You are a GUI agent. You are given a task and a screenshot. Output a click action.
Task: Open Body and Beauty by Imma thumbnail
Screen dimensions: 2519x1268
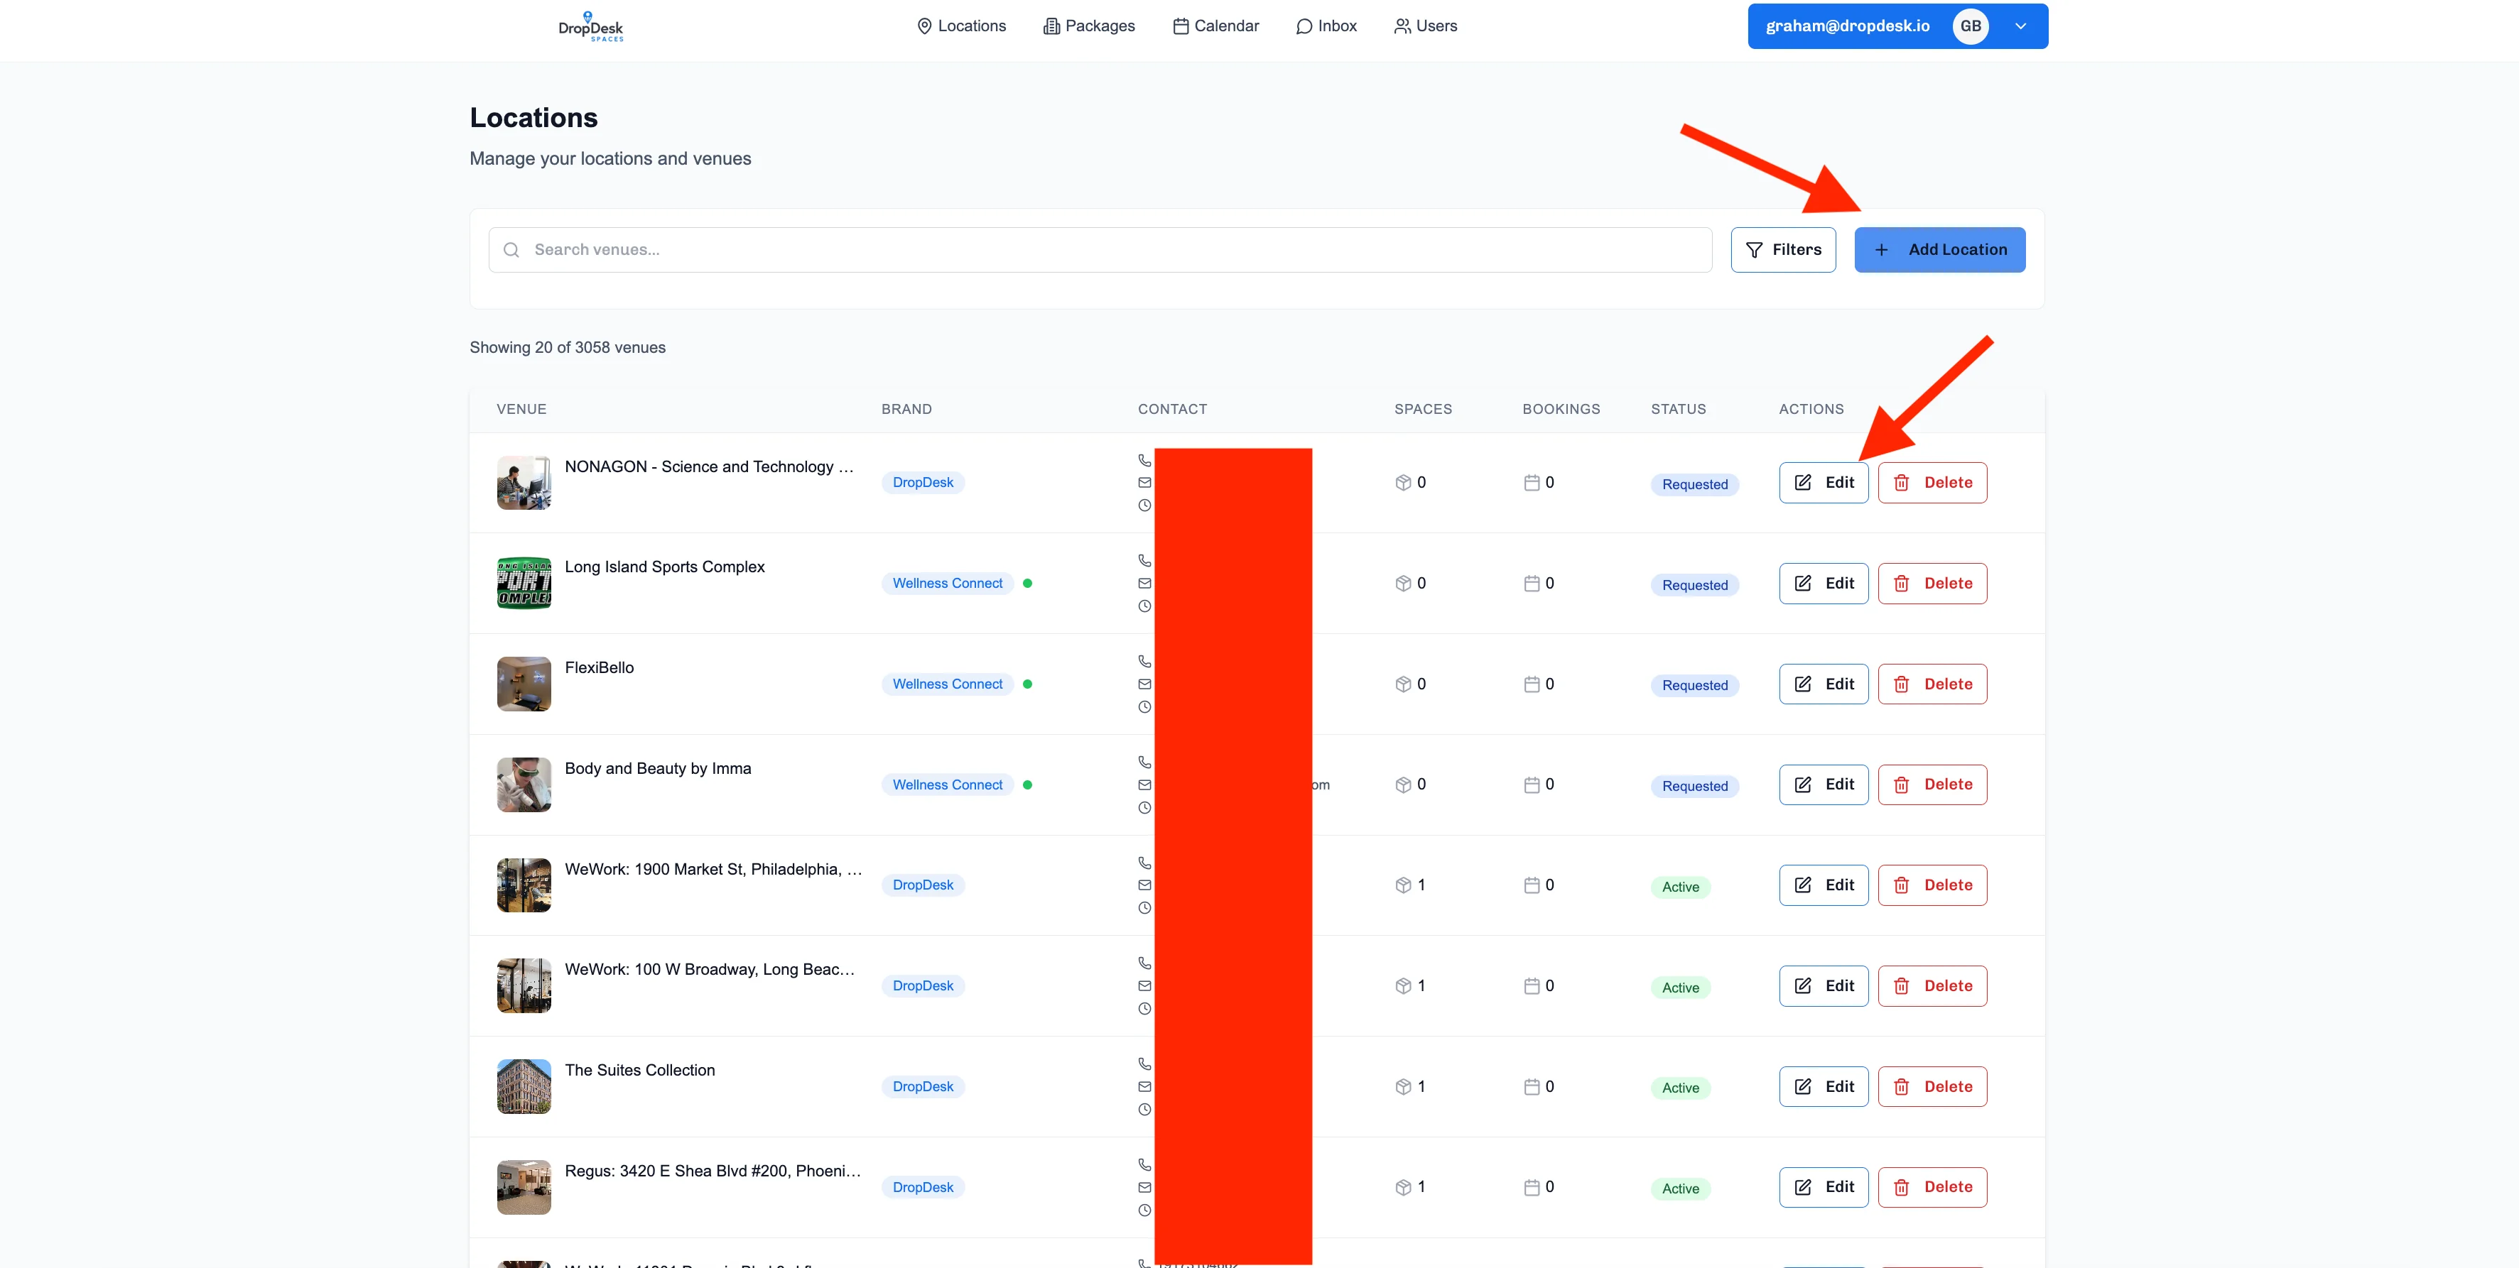click(x=524, y=785)
